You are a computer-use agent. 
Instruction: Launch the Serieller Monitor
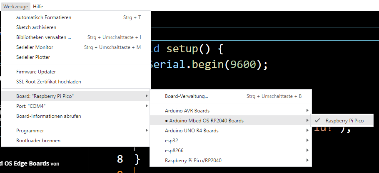click(35, 47)
